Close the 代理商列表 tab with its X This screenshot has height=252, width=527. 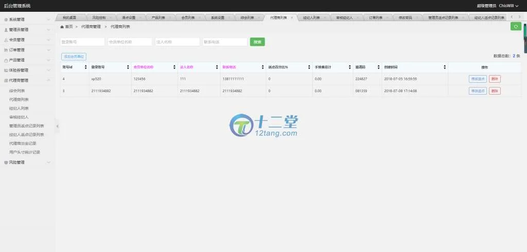click(292, 17)
